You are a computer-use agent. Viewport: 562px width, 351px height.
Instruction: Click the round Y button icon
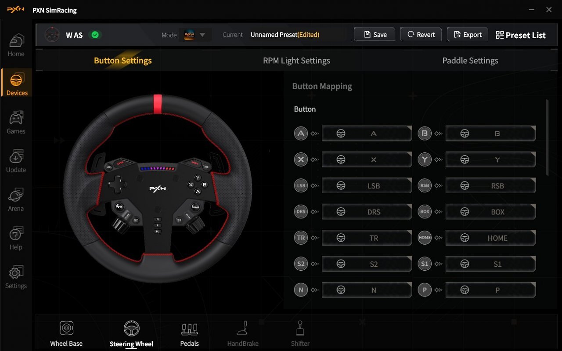tap(425, 159)
